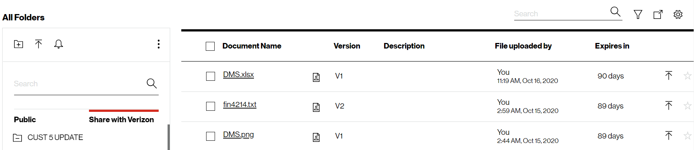Open the folder panel three-dot menu

point(159,44)
